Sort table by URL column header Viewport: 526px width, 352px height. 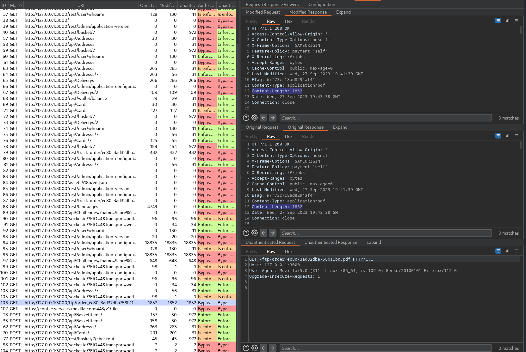[x=81, y=5]
